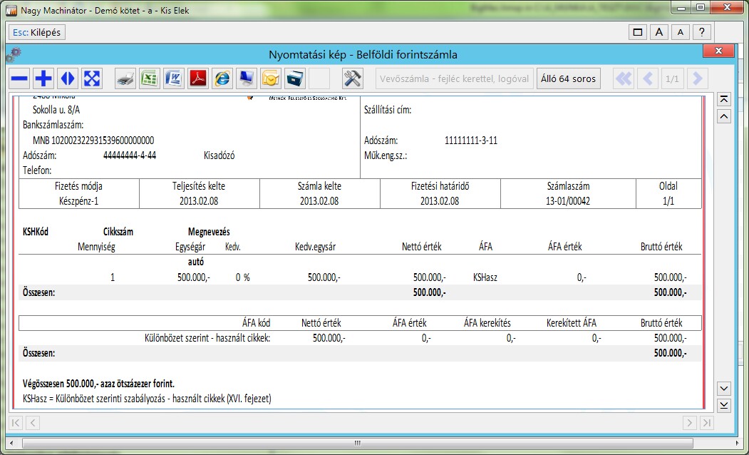The height and width of the screenshot is (455, 749).
Task: Open help with the question mark button
Action: [x=703, y=32]
